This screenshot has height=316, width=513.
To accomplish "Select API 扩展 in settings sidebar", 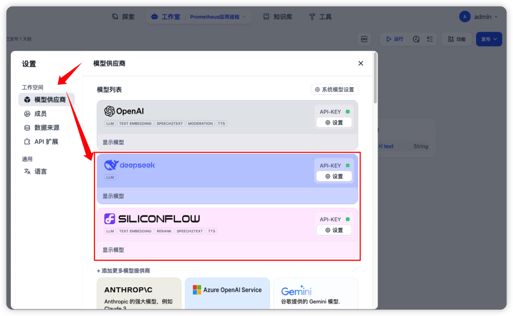I will click(x=46, y=142).
